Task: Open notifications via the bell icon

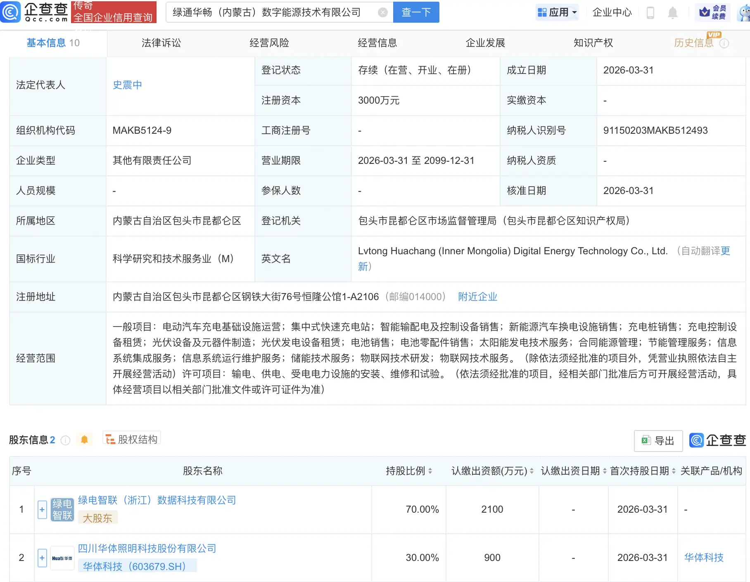Action: (673, 12)
